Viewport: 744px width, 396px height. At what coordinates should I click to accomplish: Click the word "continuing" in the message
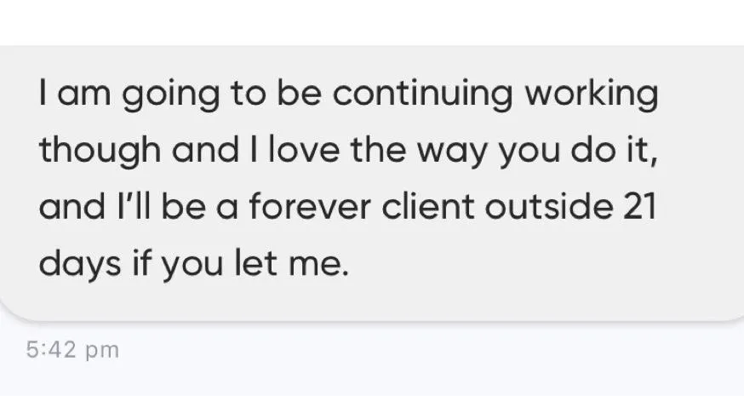coord(422,94)
